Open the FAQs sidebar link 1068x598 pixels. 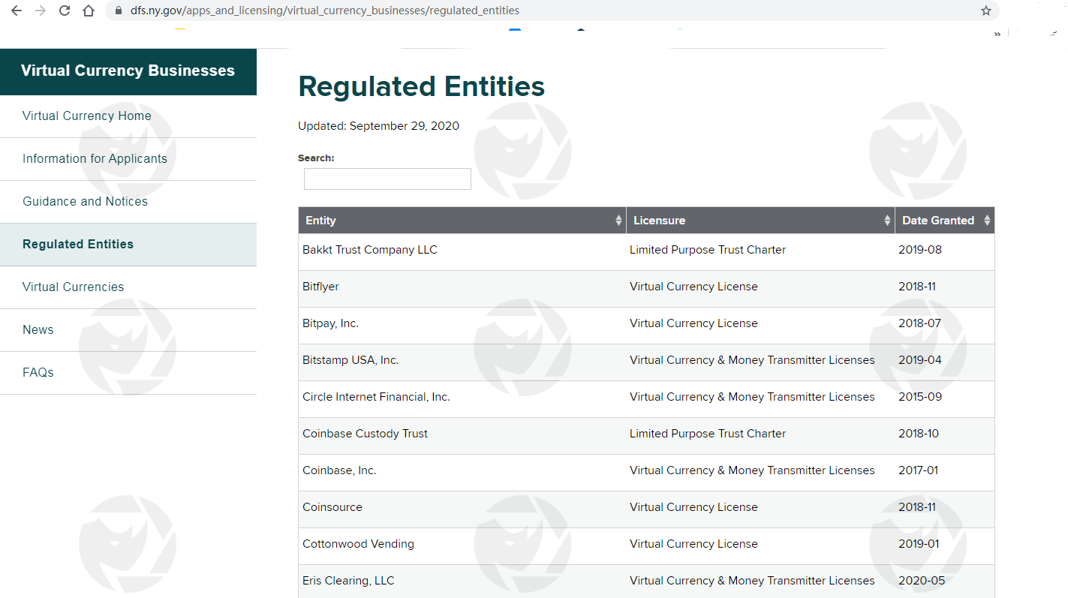(x=38, y=372)
